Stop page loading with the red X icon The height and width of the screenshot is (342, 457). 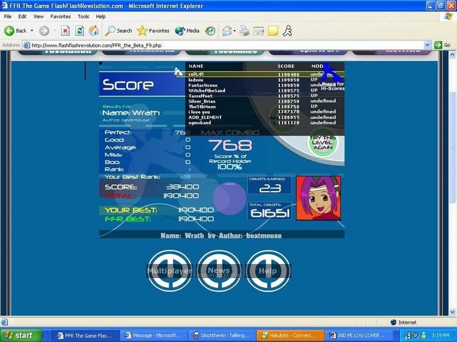(65, 31)
